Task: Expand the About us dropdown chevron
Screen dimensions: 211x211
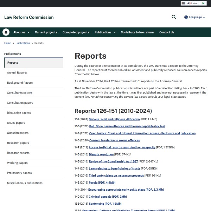Action: (x=28, y=32)
